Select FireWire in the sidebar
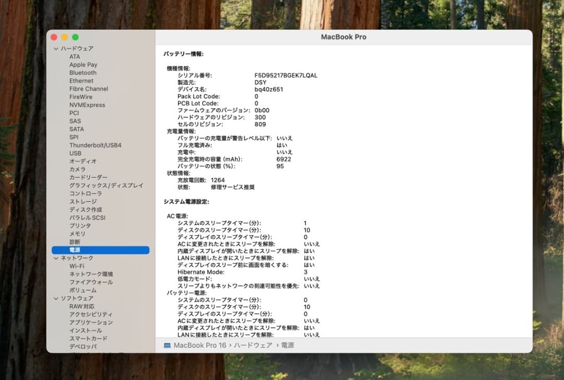The image size is (564, 380). [81, 97]
